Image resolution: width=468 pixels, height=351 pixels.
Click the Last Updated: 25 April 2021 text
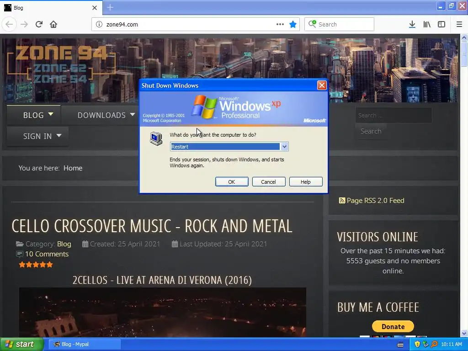223,244
